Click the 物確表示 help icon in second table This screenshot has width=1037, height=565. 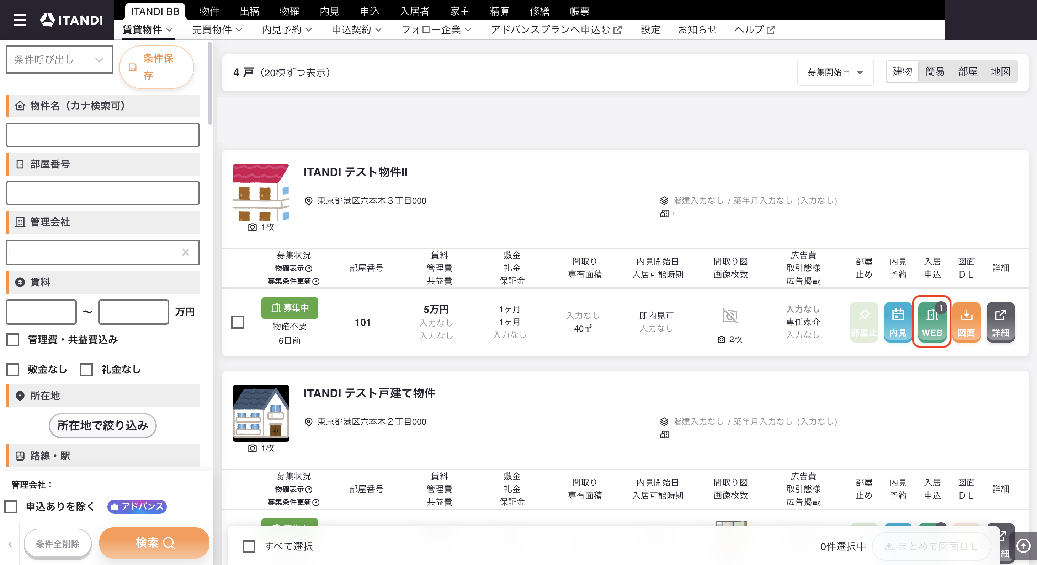click(x=309, y=489)
